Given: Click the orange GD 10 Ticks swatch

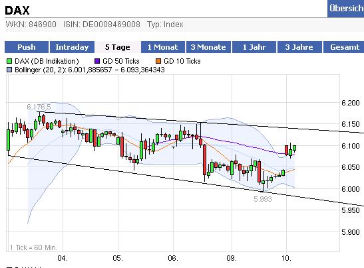Looking at the screenshot, I should click(x=158, y=61).
